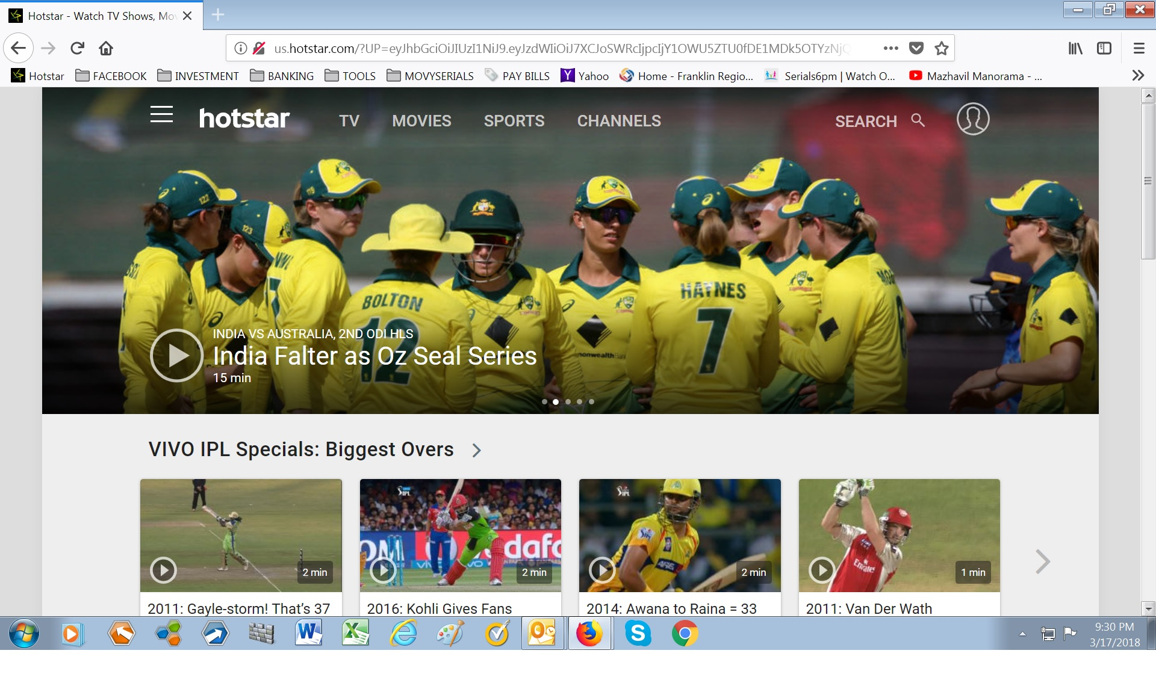Go to the browser home page
The image size is (1156, 677).
106,48
